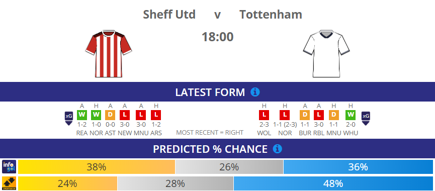Open the Sheff Utd team name
Screen dimensions: 435x191
tap(169, 15)
